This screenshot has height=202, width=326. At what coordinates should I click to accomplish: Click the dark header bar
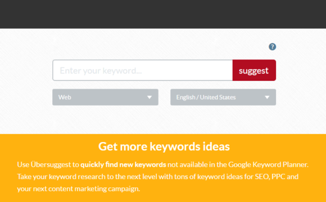coord(163,14)
